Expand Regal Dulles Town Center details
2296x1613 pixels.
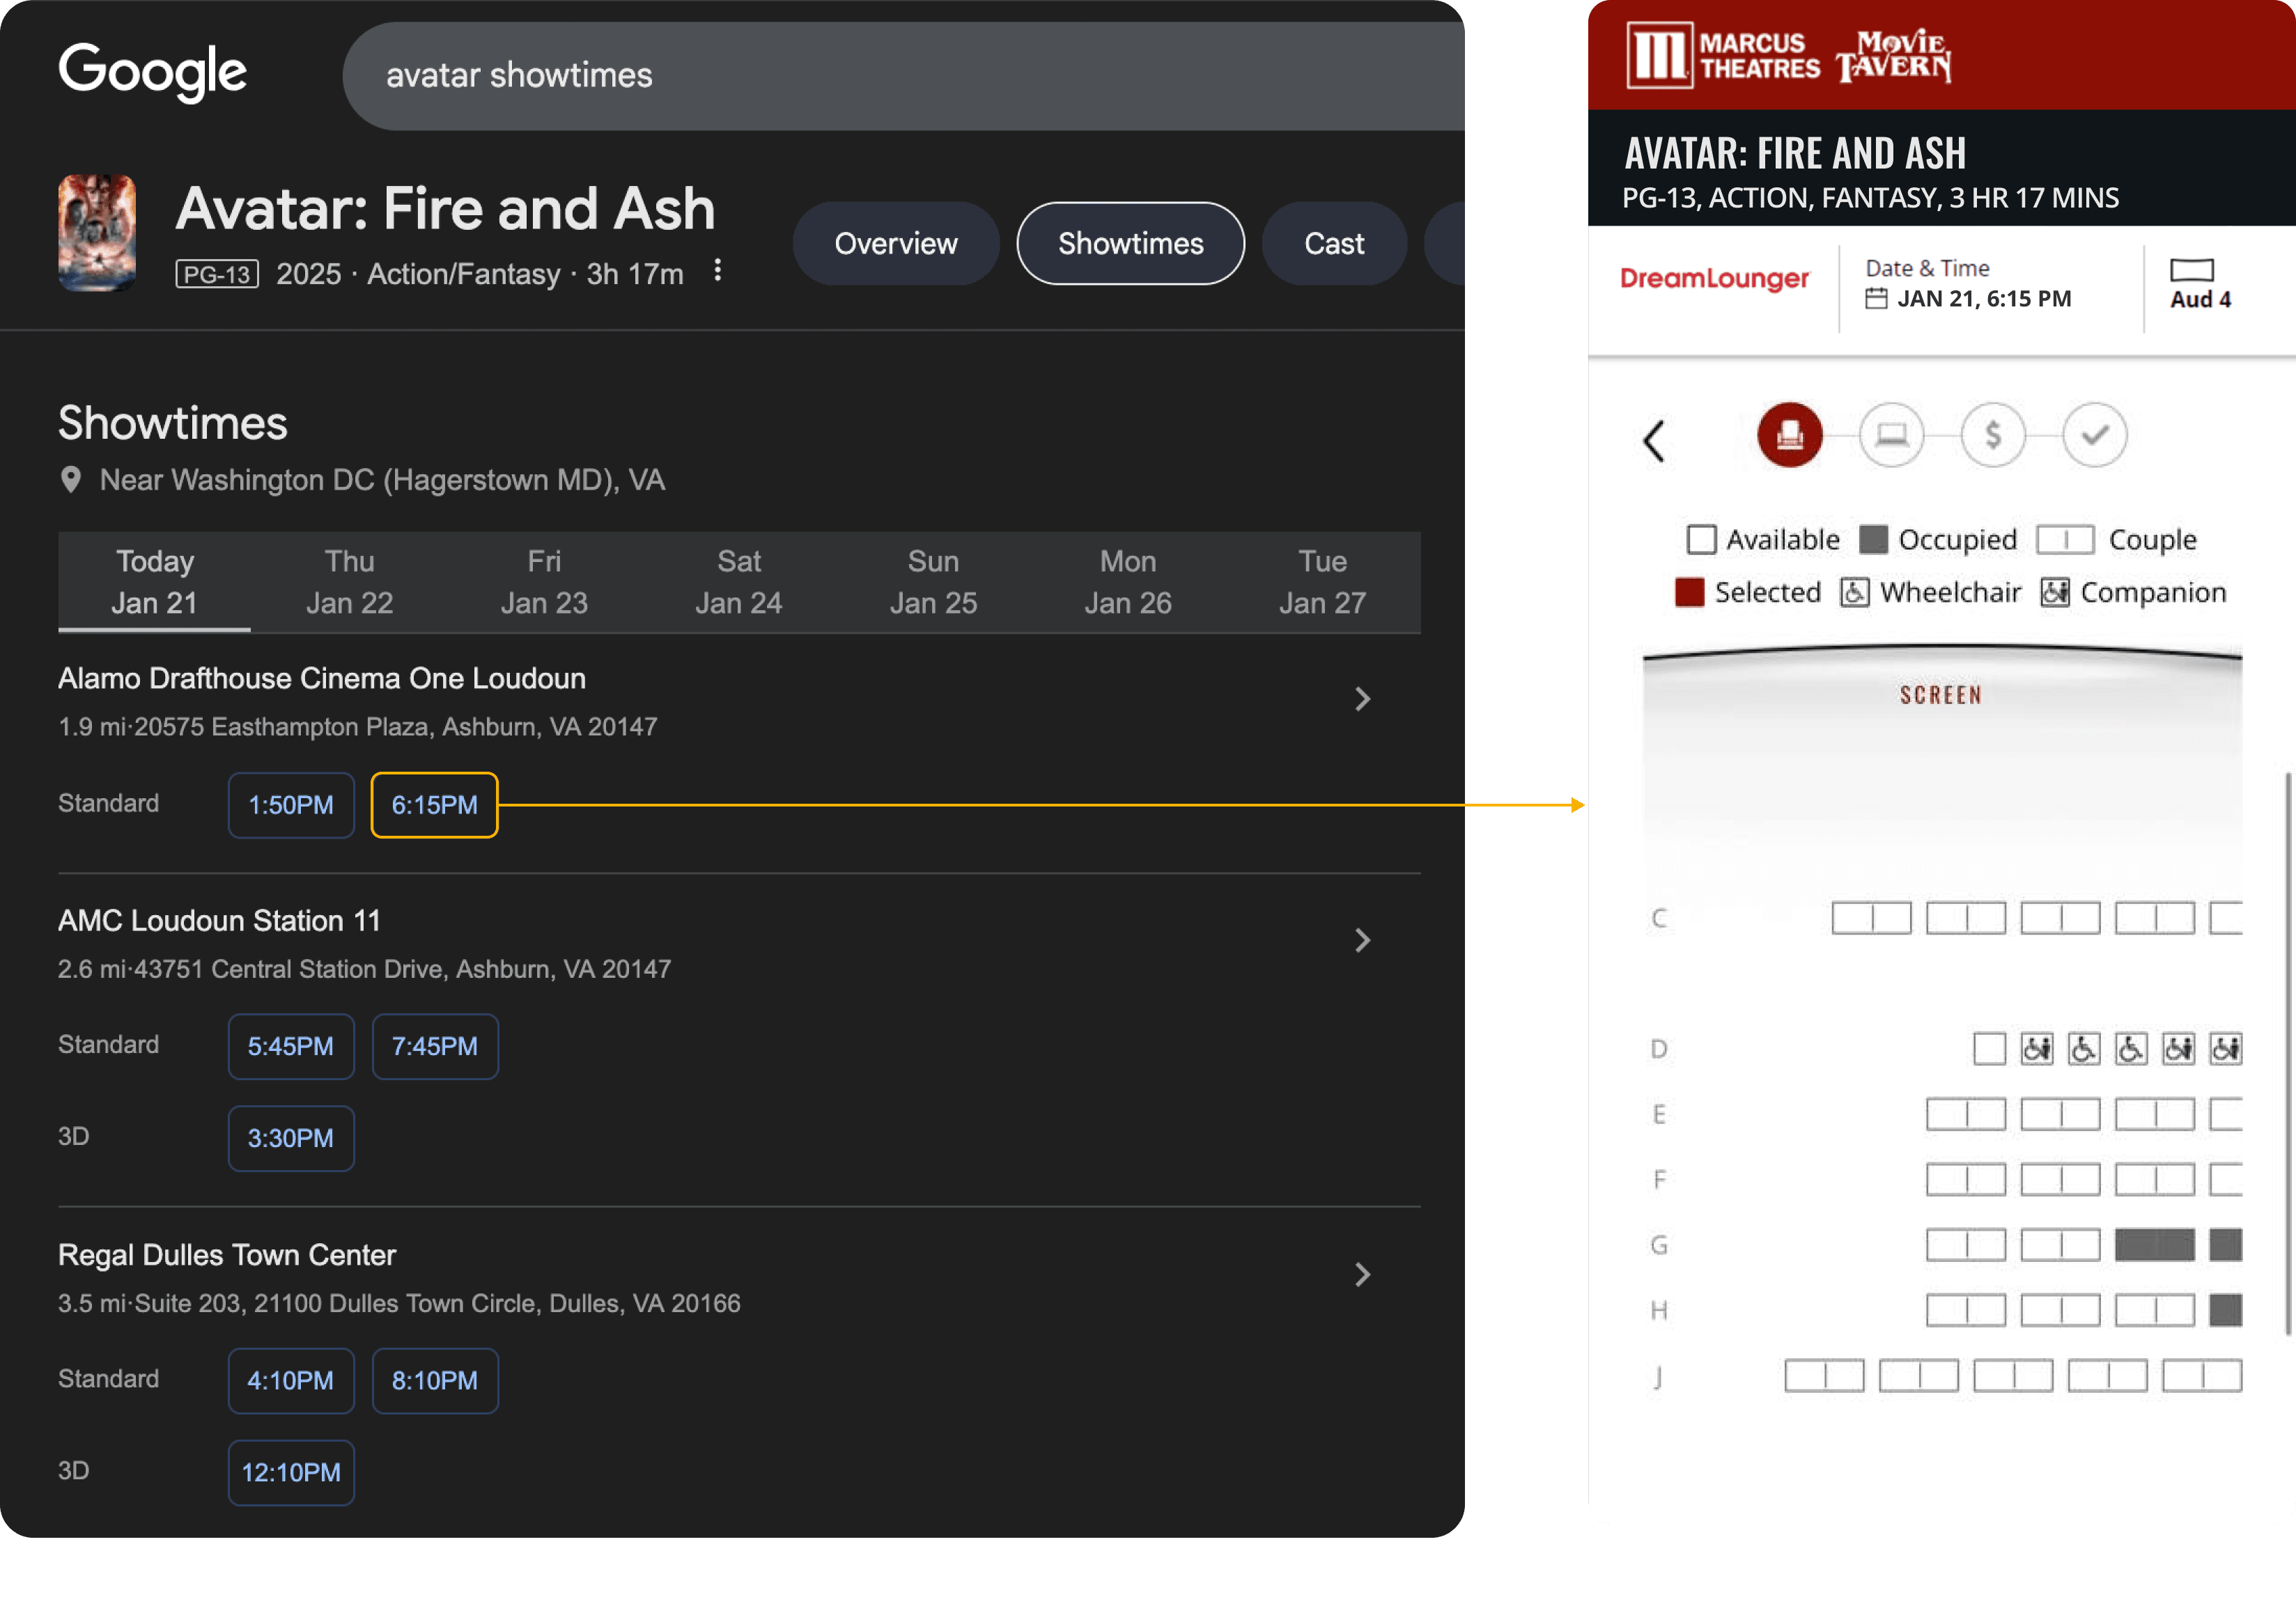coord(1361,1275)
